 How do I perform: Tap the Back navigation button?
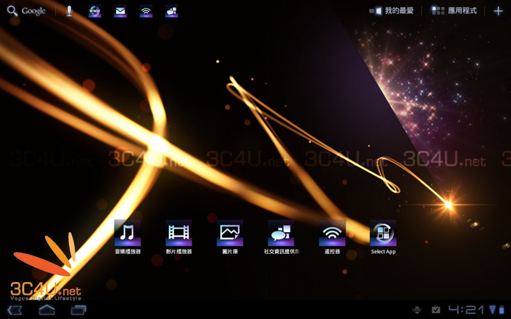click(15, 310)
